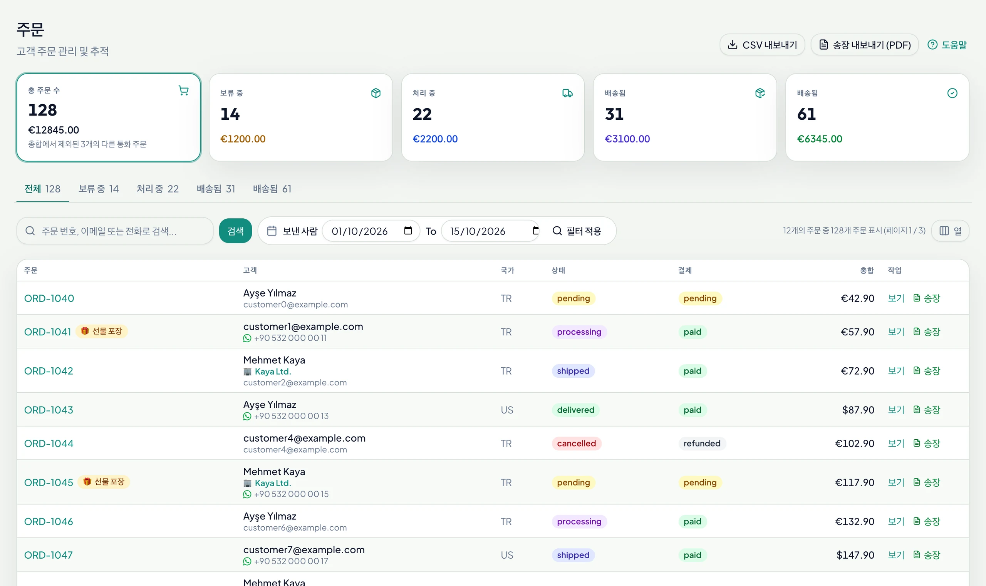Click the CSV 내보내기 button
Image resolution: width=986 pixels, height=586 pixels.
pyautogui.click(x=762, y=45)
